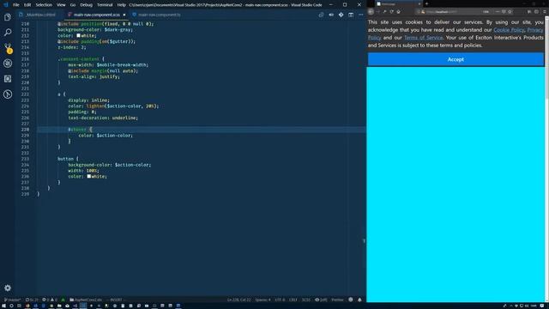Open the Source Control view

point(8,48)
